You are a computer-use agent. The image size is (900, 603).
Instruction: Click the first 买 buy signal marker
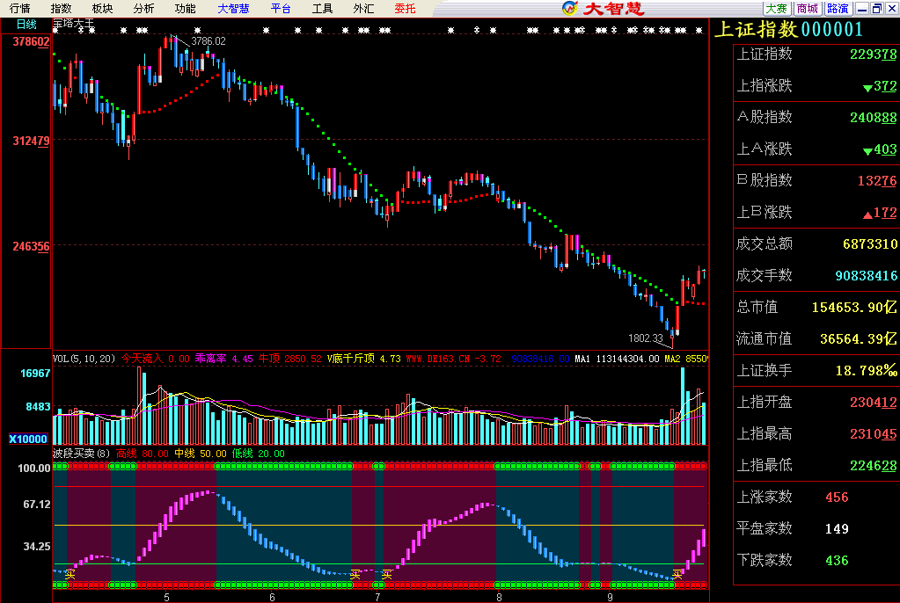[x=70, y=574]
